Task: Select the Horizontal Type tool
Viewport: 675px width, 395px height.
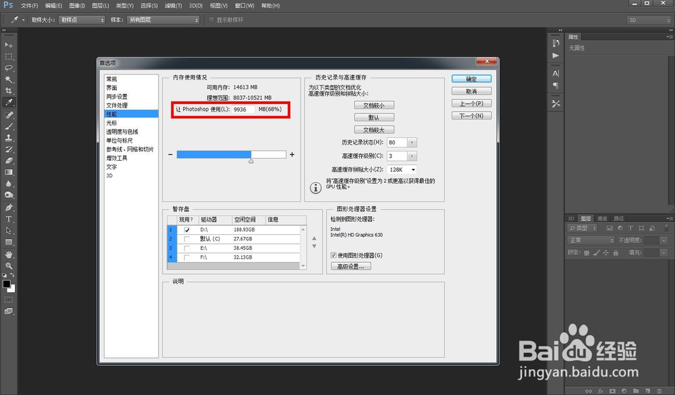Action: 9,219
